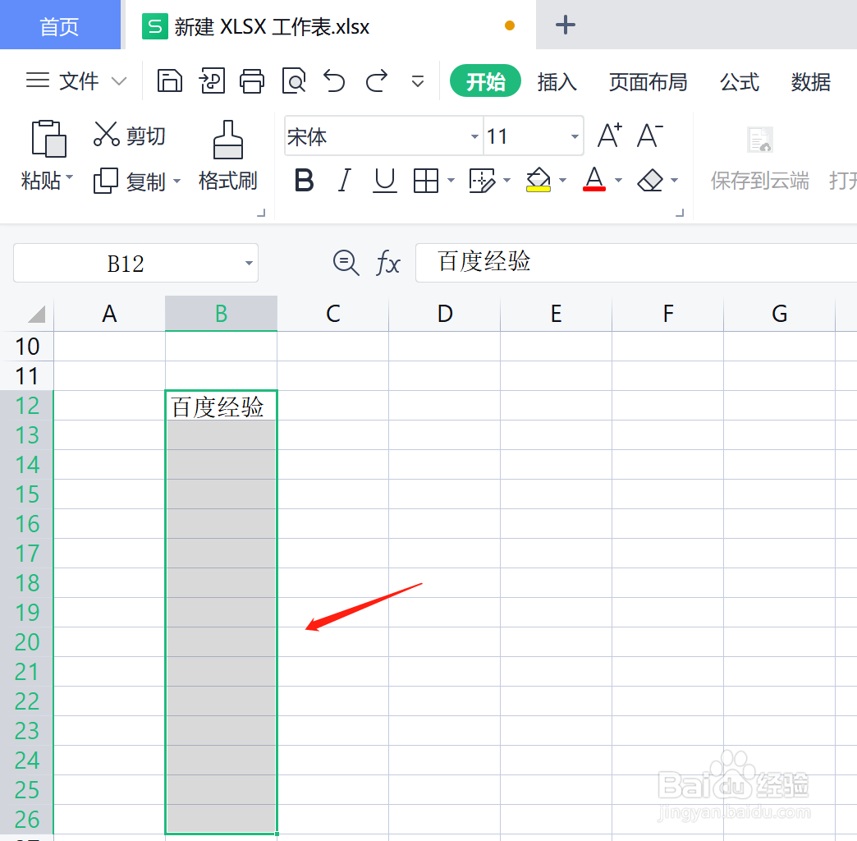Select column D header
The image size is (857, 841).
[444, 314]
